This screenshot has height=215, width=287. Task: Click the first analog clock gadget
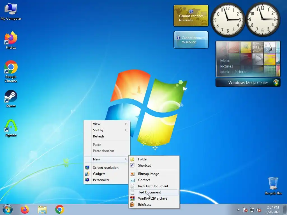point(228,19)
